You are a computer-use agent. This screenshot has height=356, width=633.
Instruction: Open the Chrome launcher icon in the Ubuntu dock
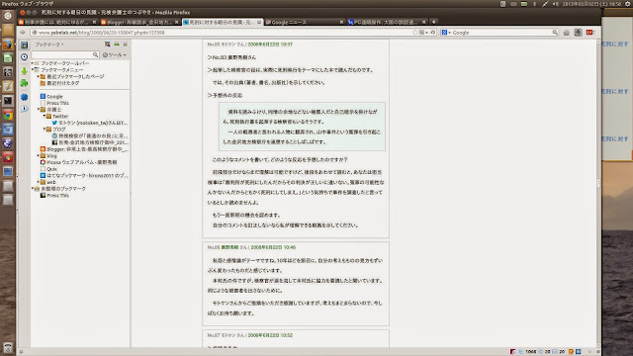8,116
